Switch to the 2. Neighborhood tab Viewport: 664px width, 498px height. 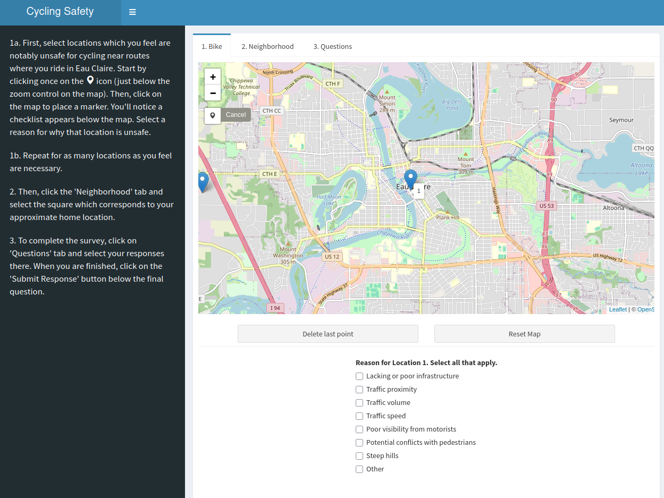267,46
